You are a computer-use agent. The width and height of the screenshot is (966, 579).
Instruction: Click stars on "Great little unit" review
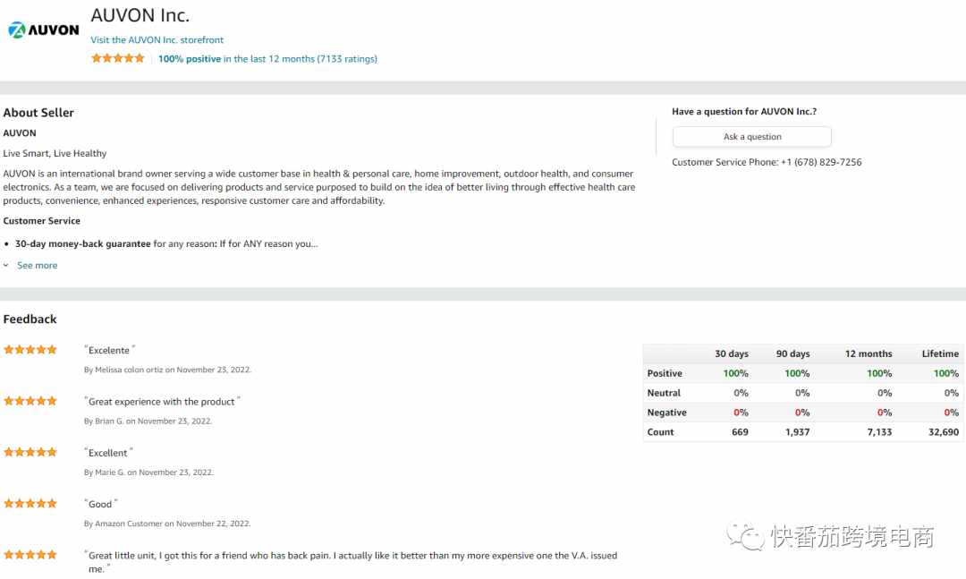pyautogui.click(x=30, y=555)
